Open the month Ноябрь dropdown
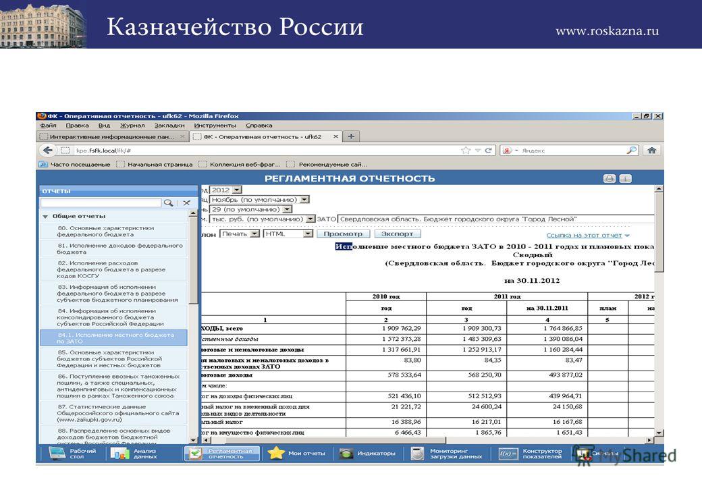This screenshot has height=486, width=702. tap(304, 200)
